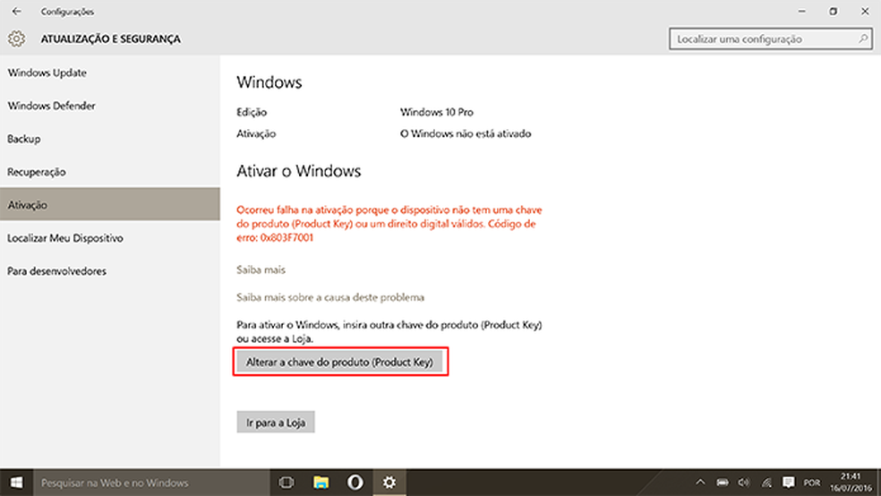
Task: Select the Settings gear on the taskbar
Action: [389, 483]
